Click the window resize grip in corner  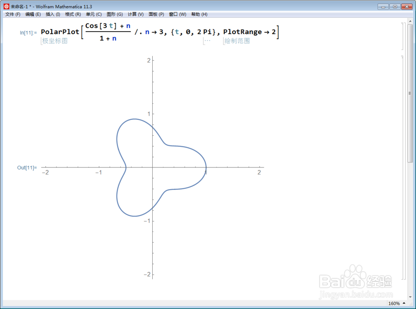tap(411, 304)
